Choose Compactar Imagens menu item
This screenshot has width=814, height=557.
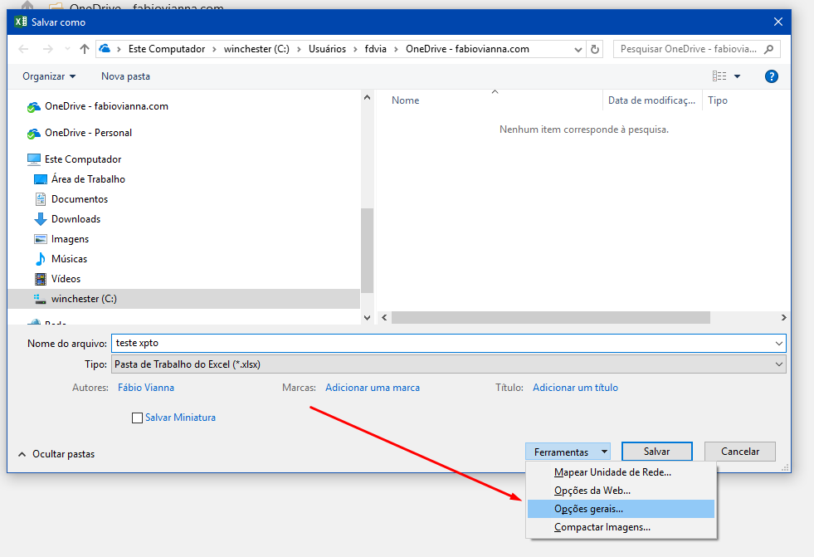point(621,527)
